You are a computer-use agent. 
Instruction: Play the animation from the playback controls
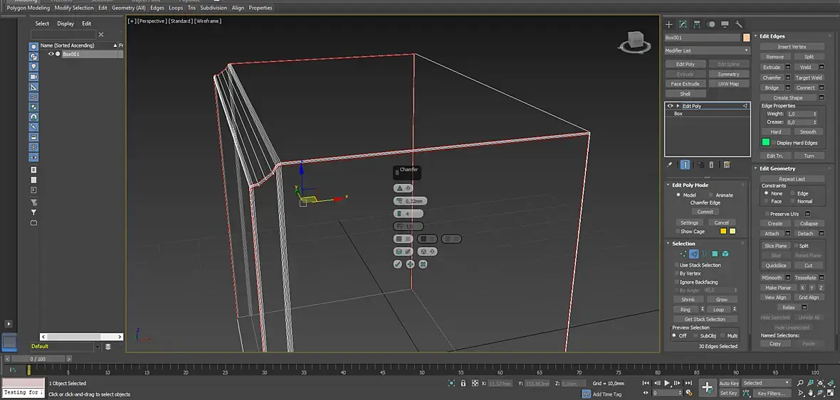[667, 383]
